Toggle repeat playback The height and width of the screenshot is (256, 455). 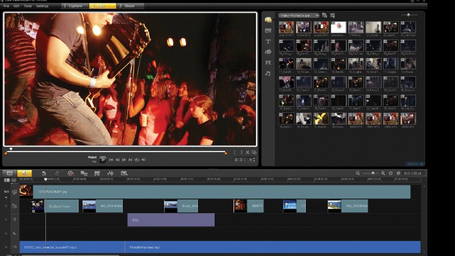pos(137,160)
